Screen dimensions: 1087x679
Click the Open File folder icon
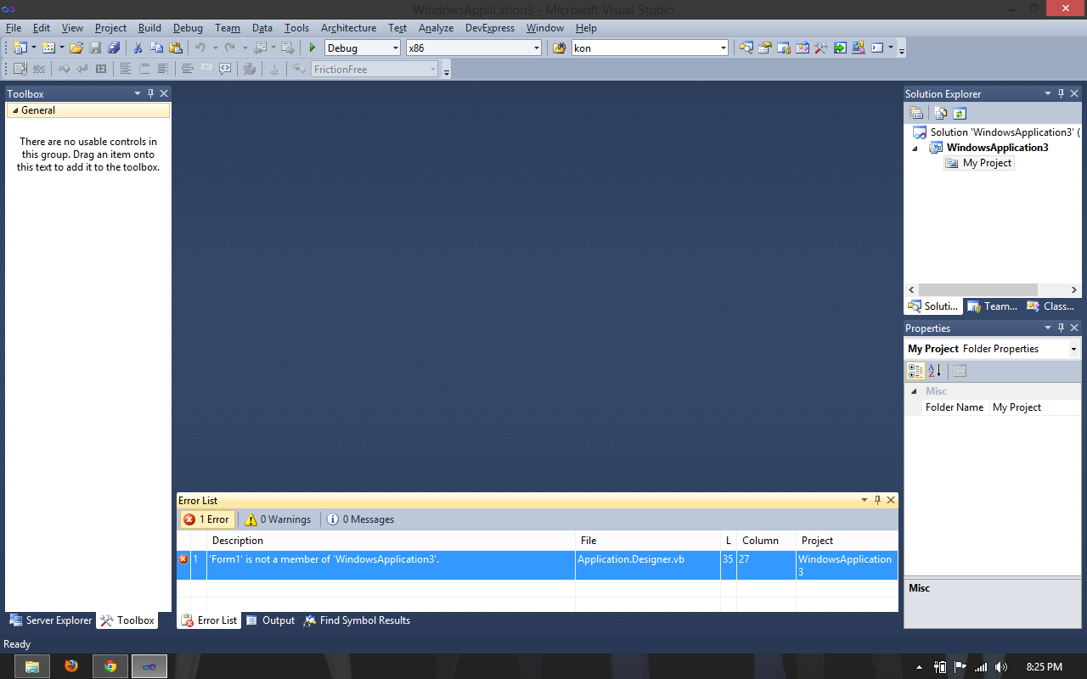tap(76, 48)
